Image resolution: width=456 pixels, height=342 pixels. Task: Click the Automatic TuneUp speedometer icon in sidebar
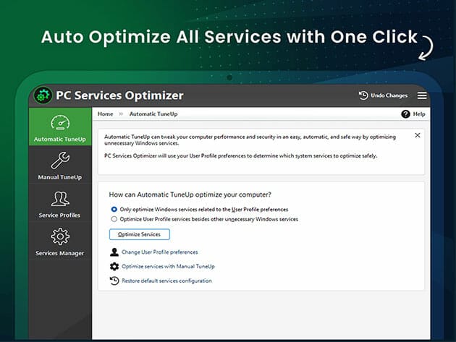tap(60, 124)
